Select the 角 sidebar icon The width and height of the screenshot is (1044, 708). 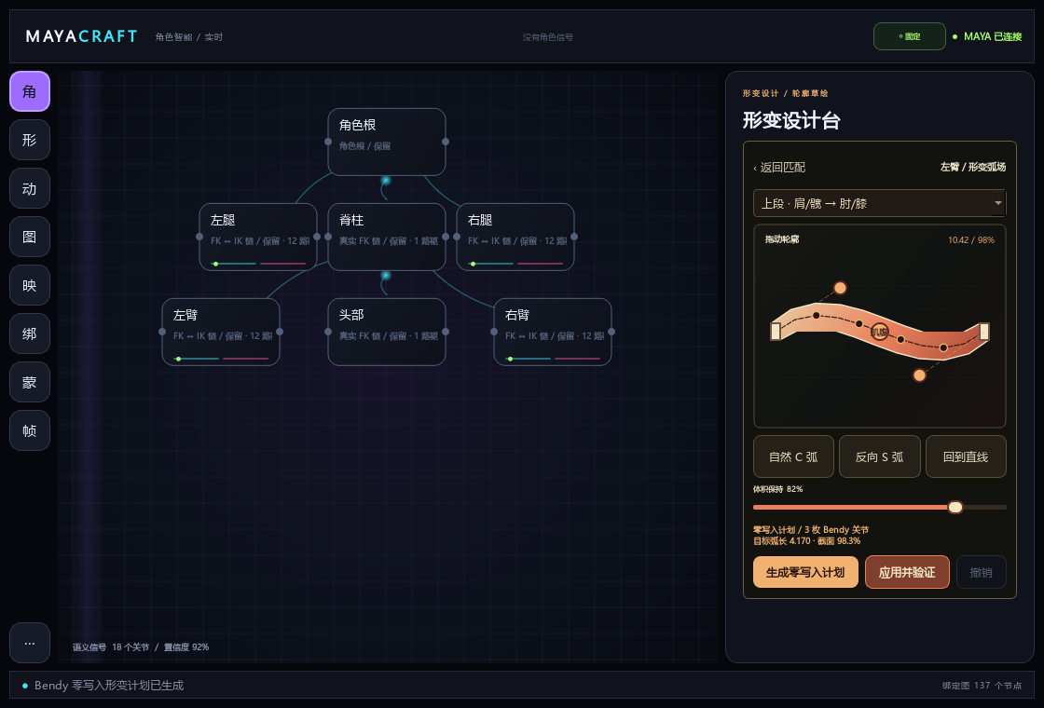coord(29,91)
